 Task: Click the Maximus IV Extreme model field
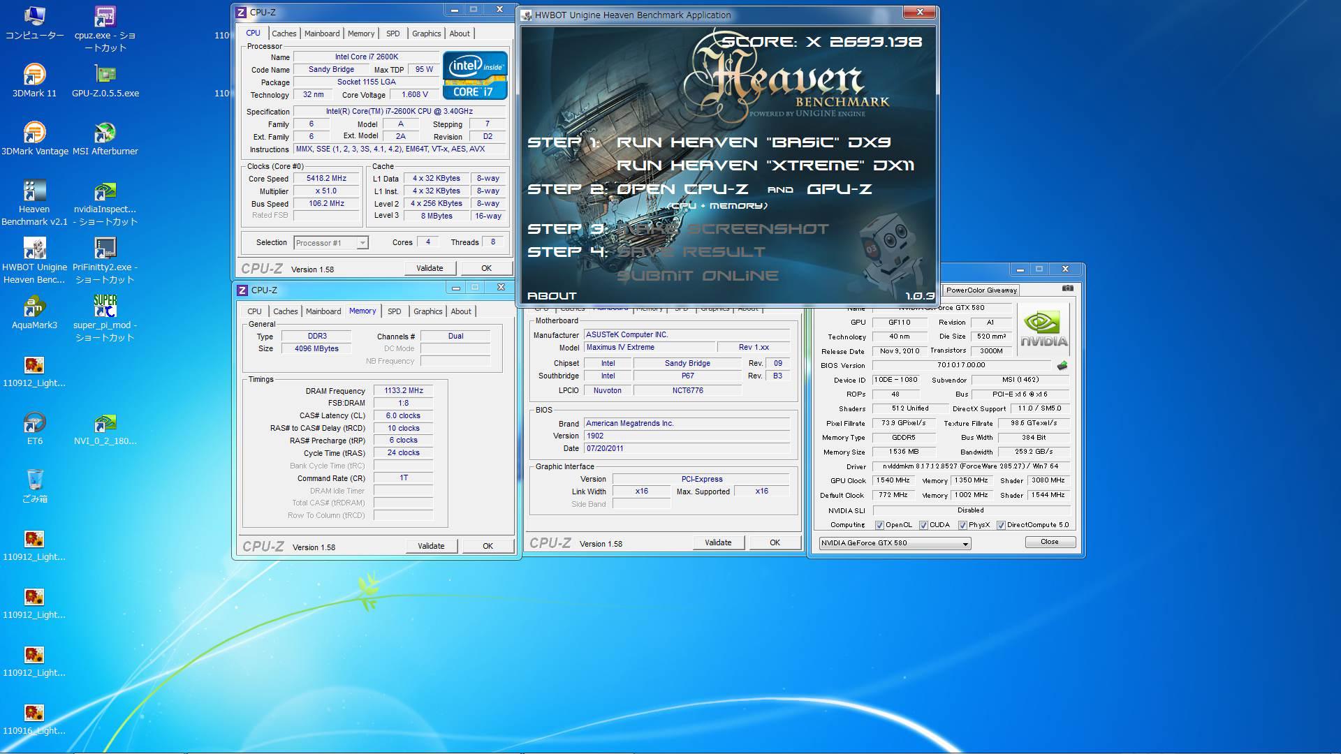click(x=650, y=347)
